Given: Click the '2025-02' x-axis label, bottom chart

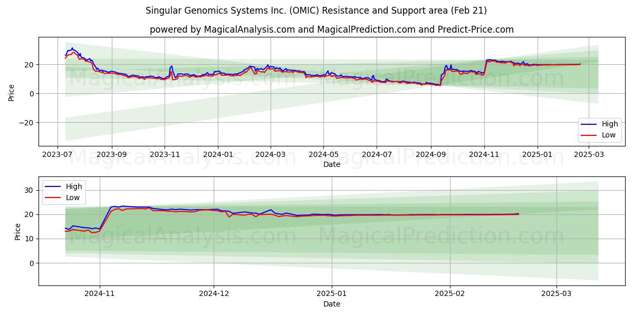Looking at the screenshot, I should [x=450, y=294].
